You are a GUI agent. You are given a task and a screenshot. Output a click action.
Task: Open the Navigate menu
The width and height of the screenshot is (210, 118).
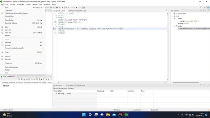point(20,5)
